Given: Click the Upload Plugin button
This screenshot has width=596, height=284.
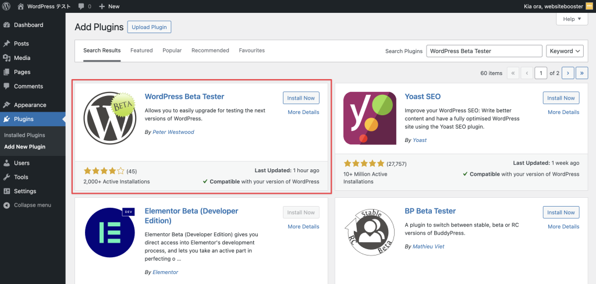Looking at the screenshot, I should pyautogui.click(x=150, y=27).
